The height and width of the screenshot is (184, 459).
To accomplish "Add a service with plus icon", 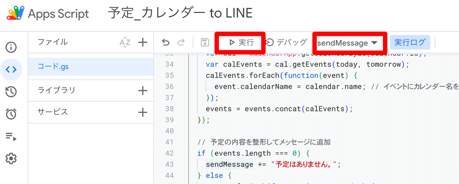I will click(143, 112).
